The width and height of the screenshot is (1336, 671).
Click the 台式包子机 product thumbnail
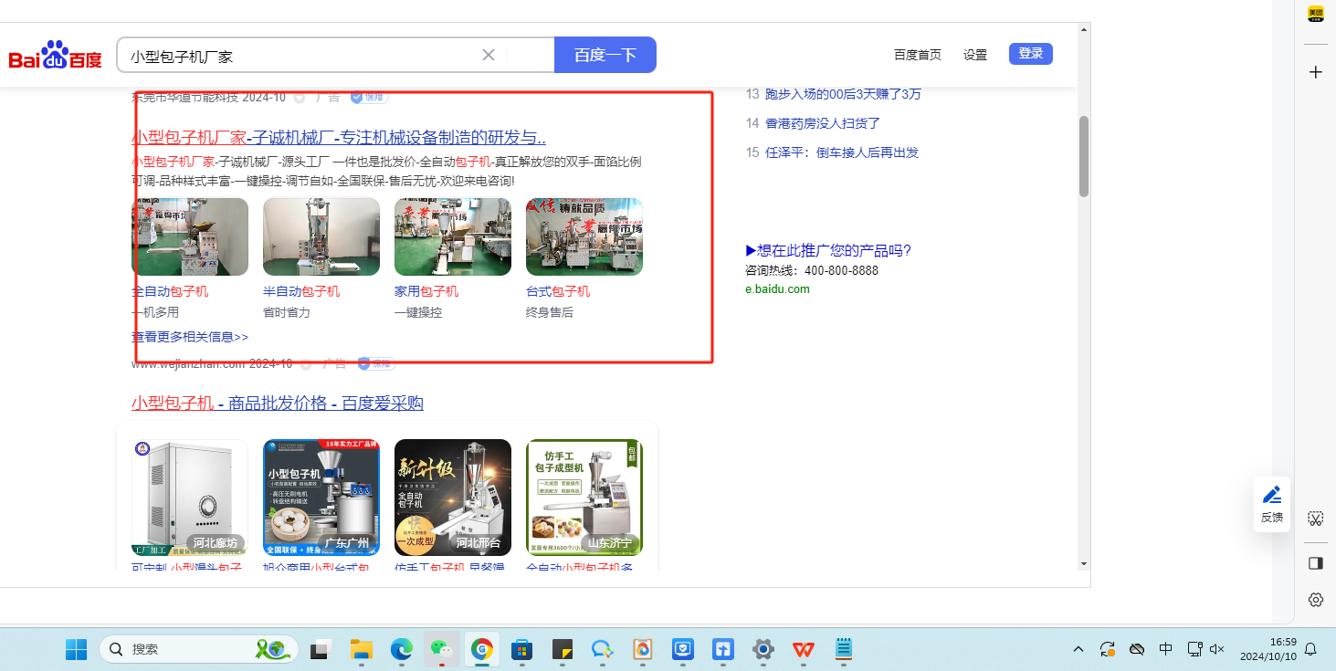click(584, 237)
